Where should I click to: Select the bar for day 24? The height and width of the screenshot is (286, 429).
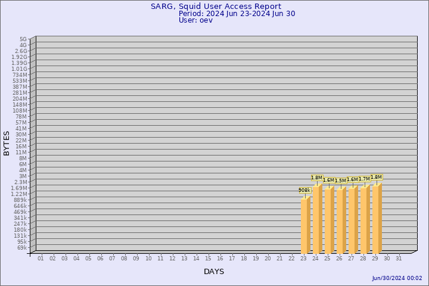[317, 219]
